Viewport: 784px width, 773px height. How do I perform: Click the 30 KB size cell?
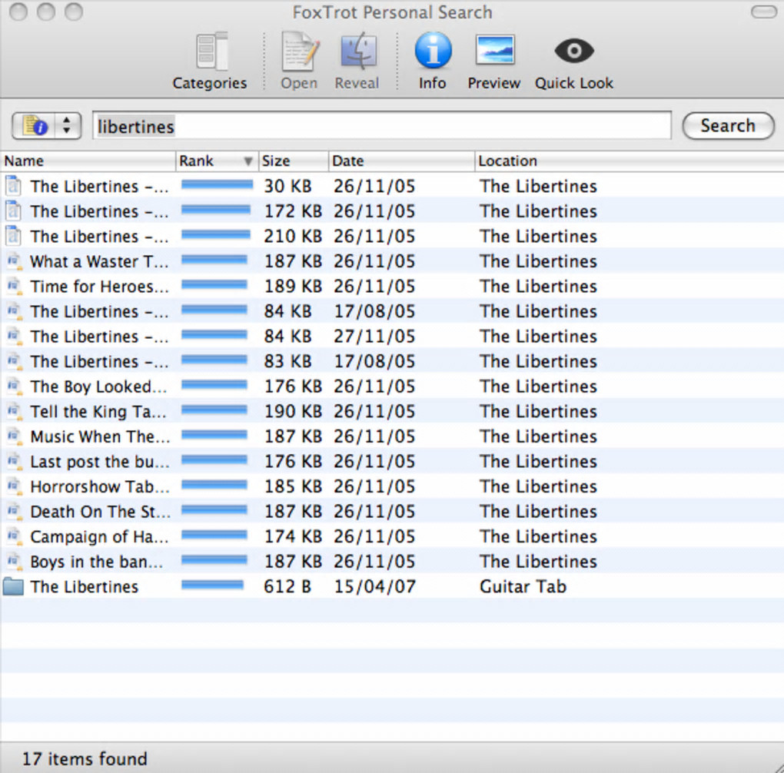coord(287,186)
